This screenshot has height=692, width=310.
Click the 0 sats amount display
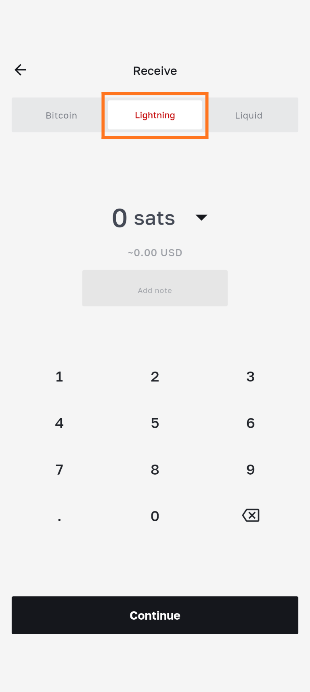pyautogui.click(x=143, y=218)
